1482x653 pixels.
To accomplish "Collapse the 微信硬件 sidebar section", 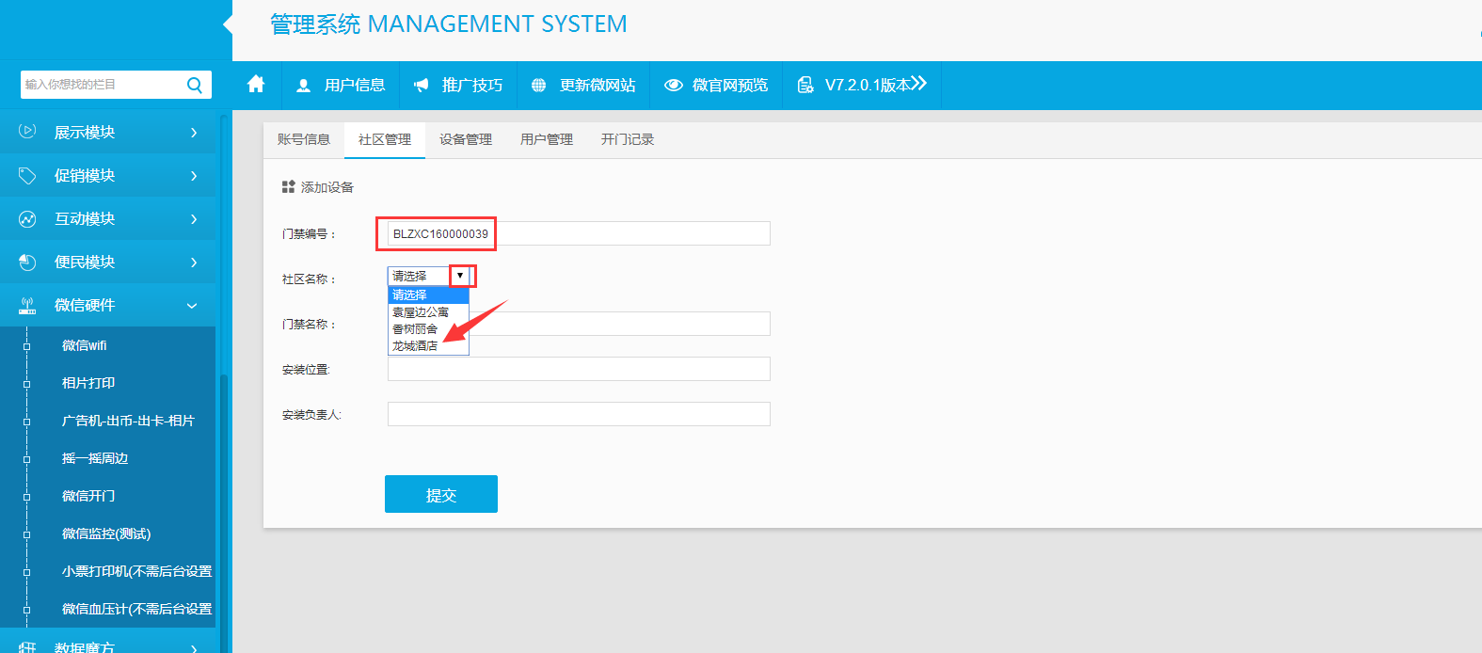I will click(192, 306).
